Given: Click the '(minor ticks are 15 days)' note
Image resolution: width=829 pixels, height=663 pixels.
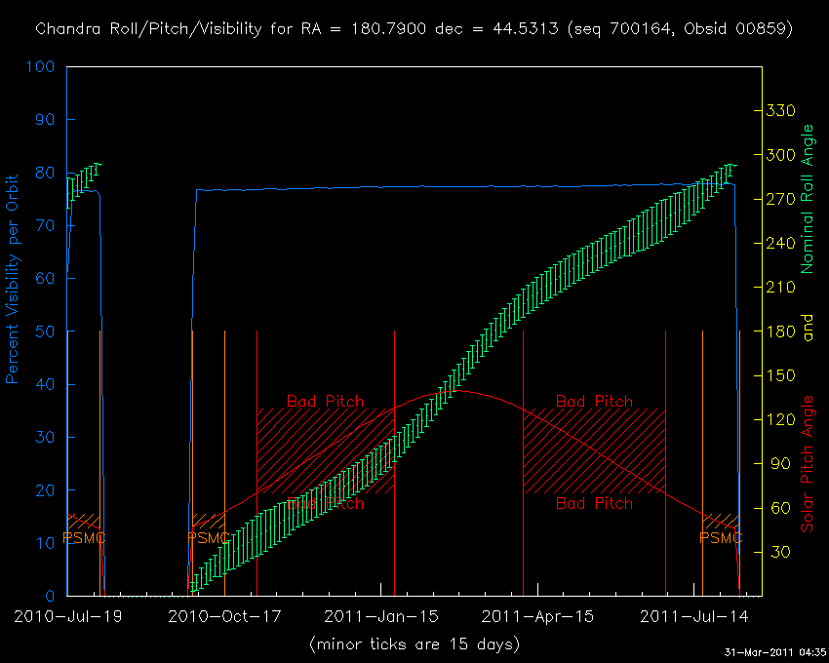Looking at the screenshot, I should [x=414, y=643].
